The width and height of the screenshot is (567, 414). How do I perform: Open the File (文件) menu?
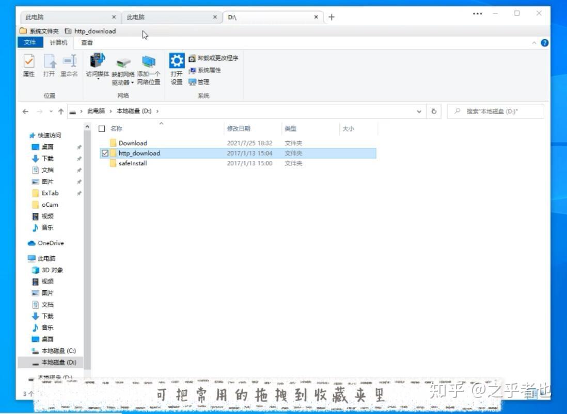click(29, 42)
